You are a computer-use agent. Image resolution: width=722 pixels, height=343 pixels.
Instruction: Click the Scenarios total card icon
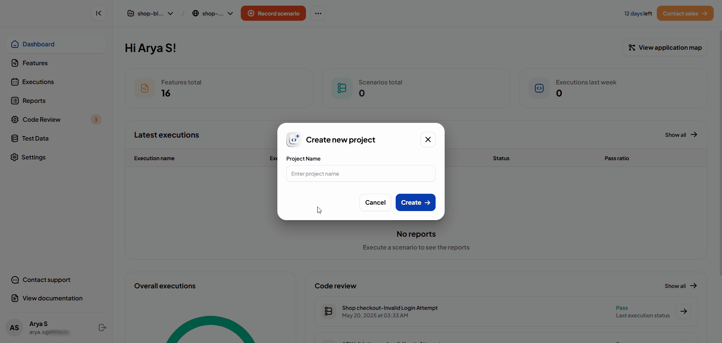tap(342, 88)
